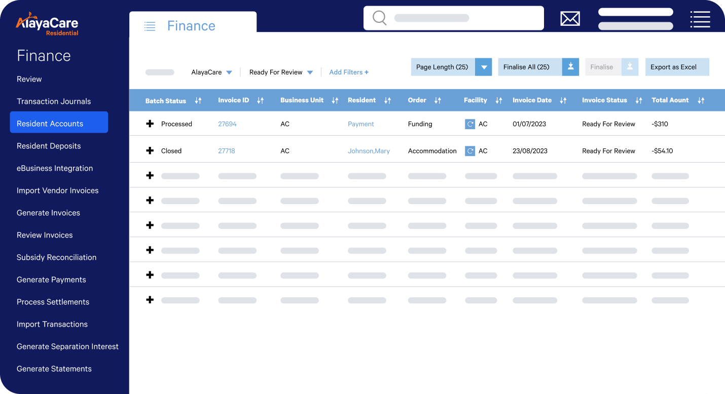Open resident Johnson,Mary link

pyautogui.click(x=369, y=151)
